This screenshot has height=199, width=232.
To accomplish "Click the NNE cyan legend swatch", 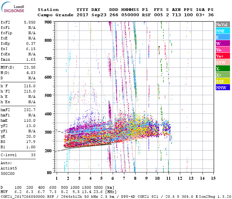I will pyautogui.click(x=223, y=31).
